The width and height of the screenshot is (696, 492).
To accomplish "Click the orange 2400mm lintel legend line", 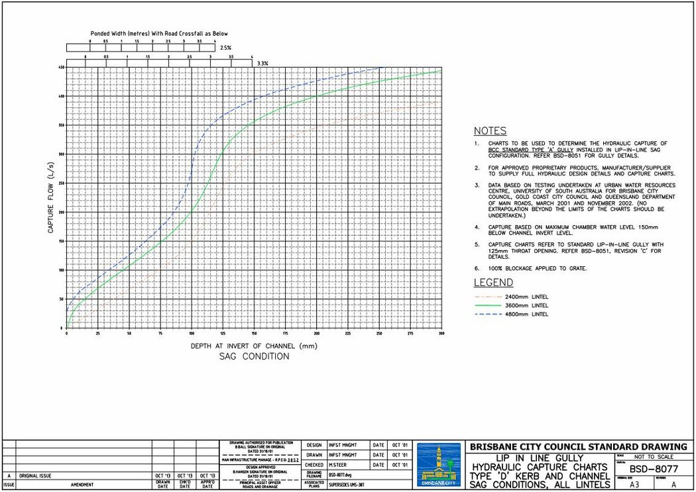I will tap(487, 297).
